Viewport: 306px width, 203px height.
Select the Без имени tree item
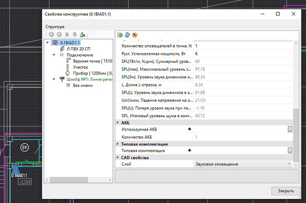coord(82,85)
